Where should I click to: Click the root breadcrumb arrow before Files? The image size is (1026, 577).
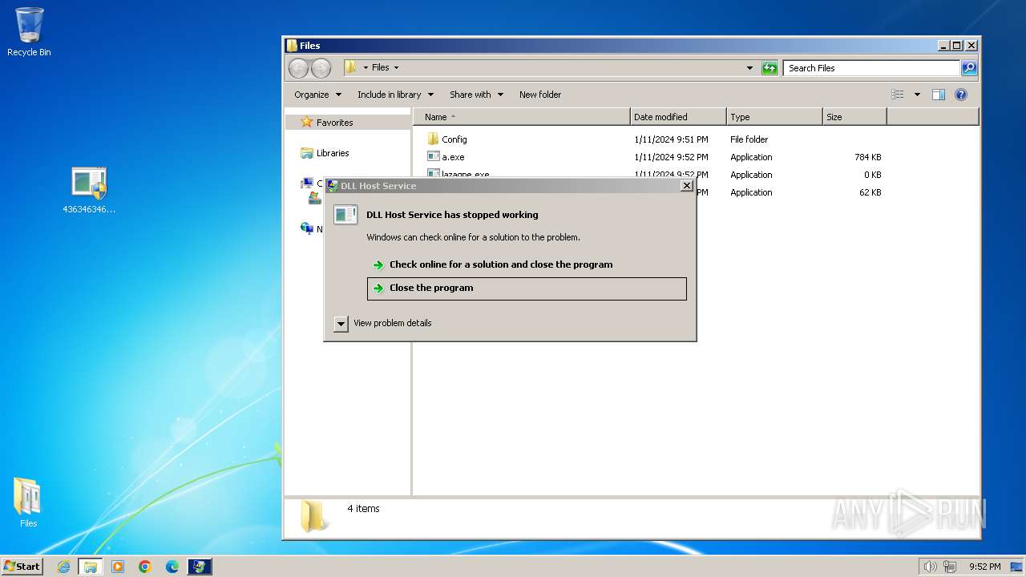(366, 68)
